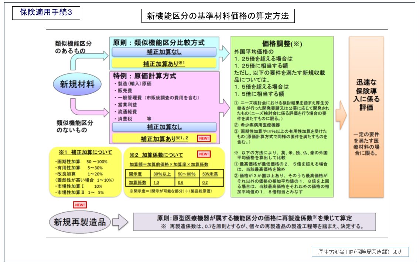
Task: Click the title 新機能区分の基準材料価格の算定方法
Action: (218, 16)
